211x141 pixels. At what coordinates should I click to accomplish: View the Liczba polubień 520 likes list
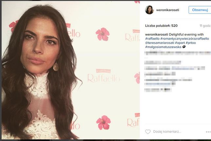pyautogui.click(x=161, y=26)
